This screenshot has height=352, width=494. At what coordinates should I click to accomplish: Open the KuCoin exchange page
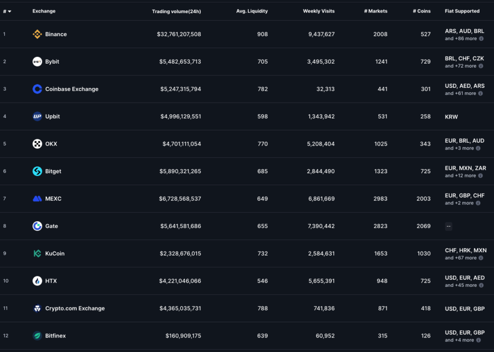55,253
